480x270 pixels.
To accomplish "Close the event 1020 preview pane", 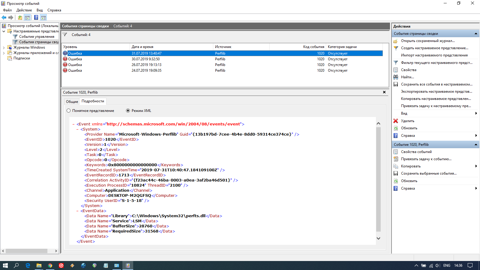I will point(384,92).
